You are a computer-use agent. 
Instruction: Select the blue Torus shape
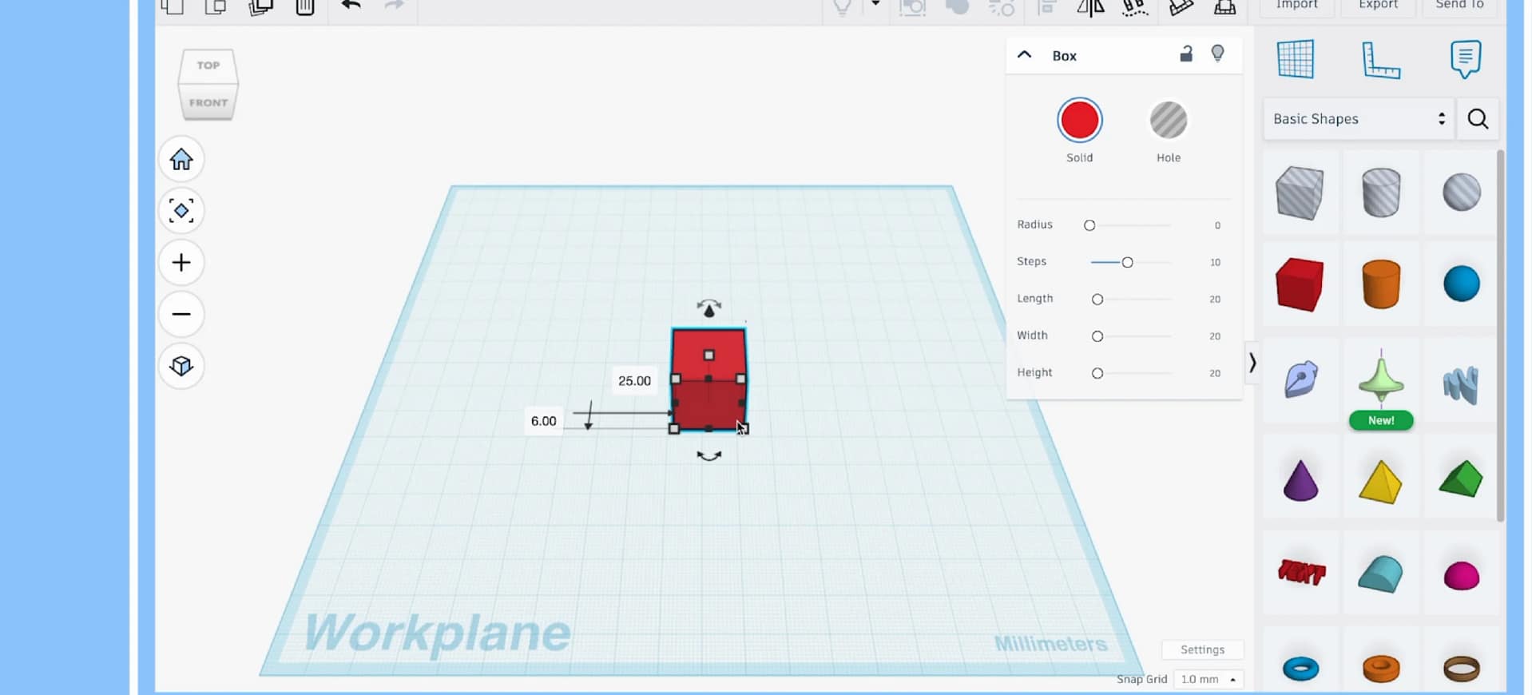click(1300, 668)
